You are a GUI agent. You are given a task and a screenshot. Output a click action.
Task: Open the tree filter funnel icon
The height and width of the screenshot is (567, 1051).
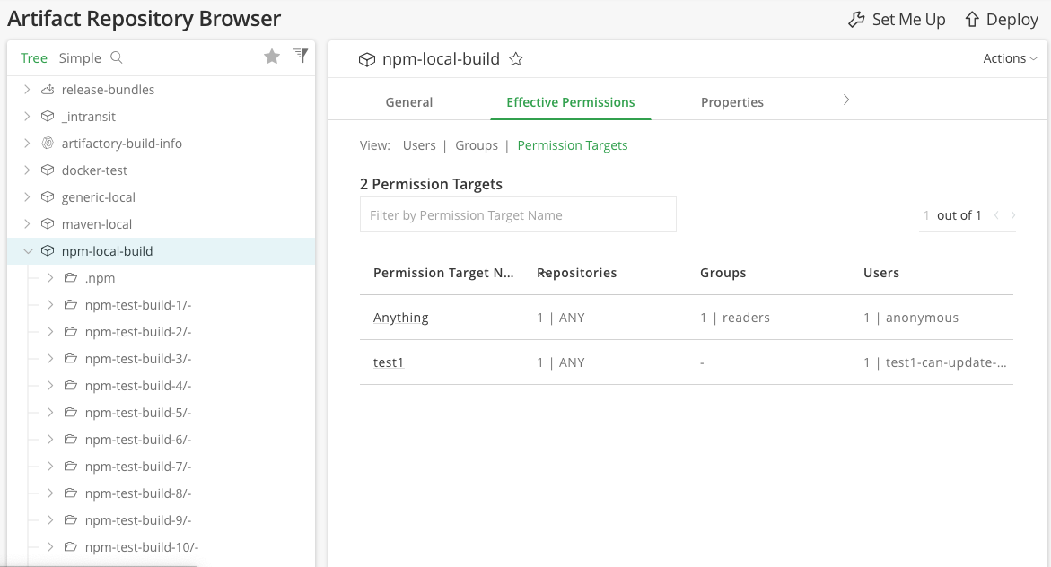pos(301,56)
